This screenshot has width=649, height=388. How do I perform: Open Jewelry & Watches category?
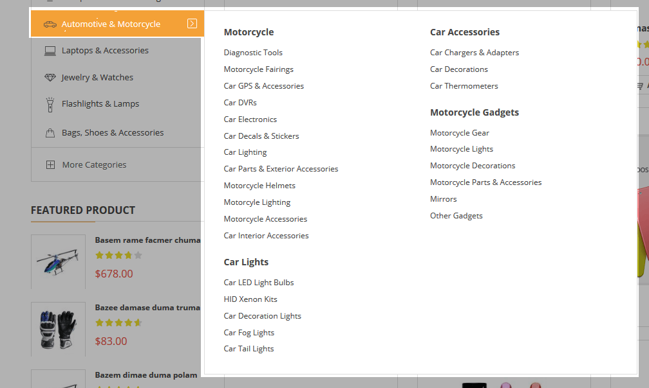[x=97, y=77]
